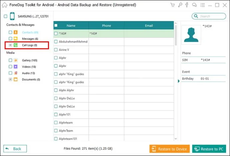Click the SIM *143# value in details

(205, 60)
